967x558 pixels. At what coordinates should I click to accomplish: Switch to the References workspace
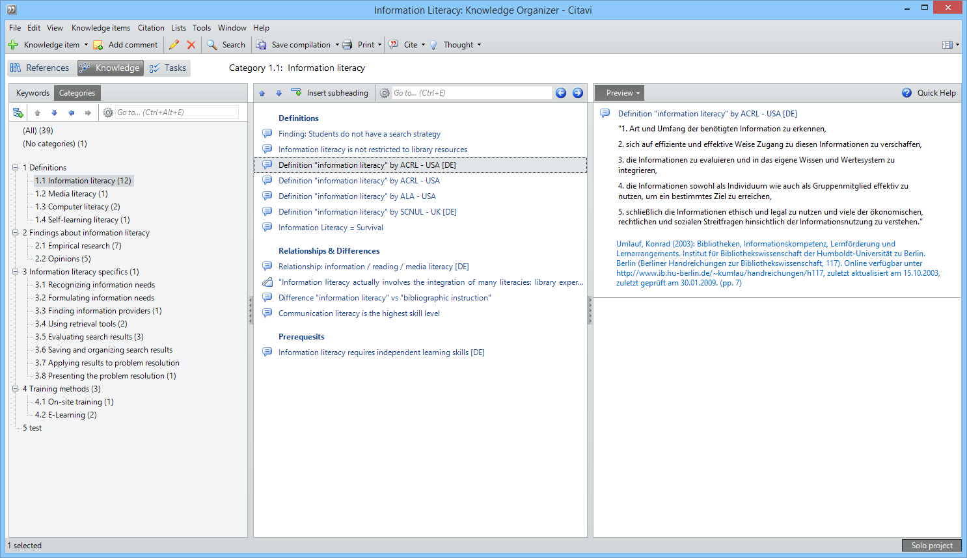pos(40,68)
